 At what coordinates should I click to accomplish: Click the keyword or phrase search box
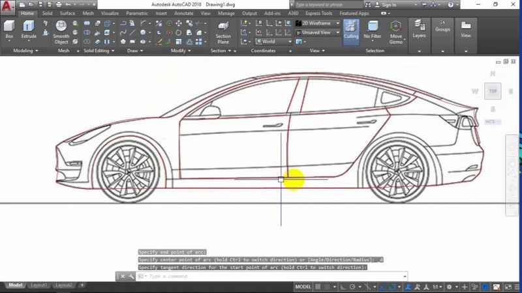[x=328, y=5]
